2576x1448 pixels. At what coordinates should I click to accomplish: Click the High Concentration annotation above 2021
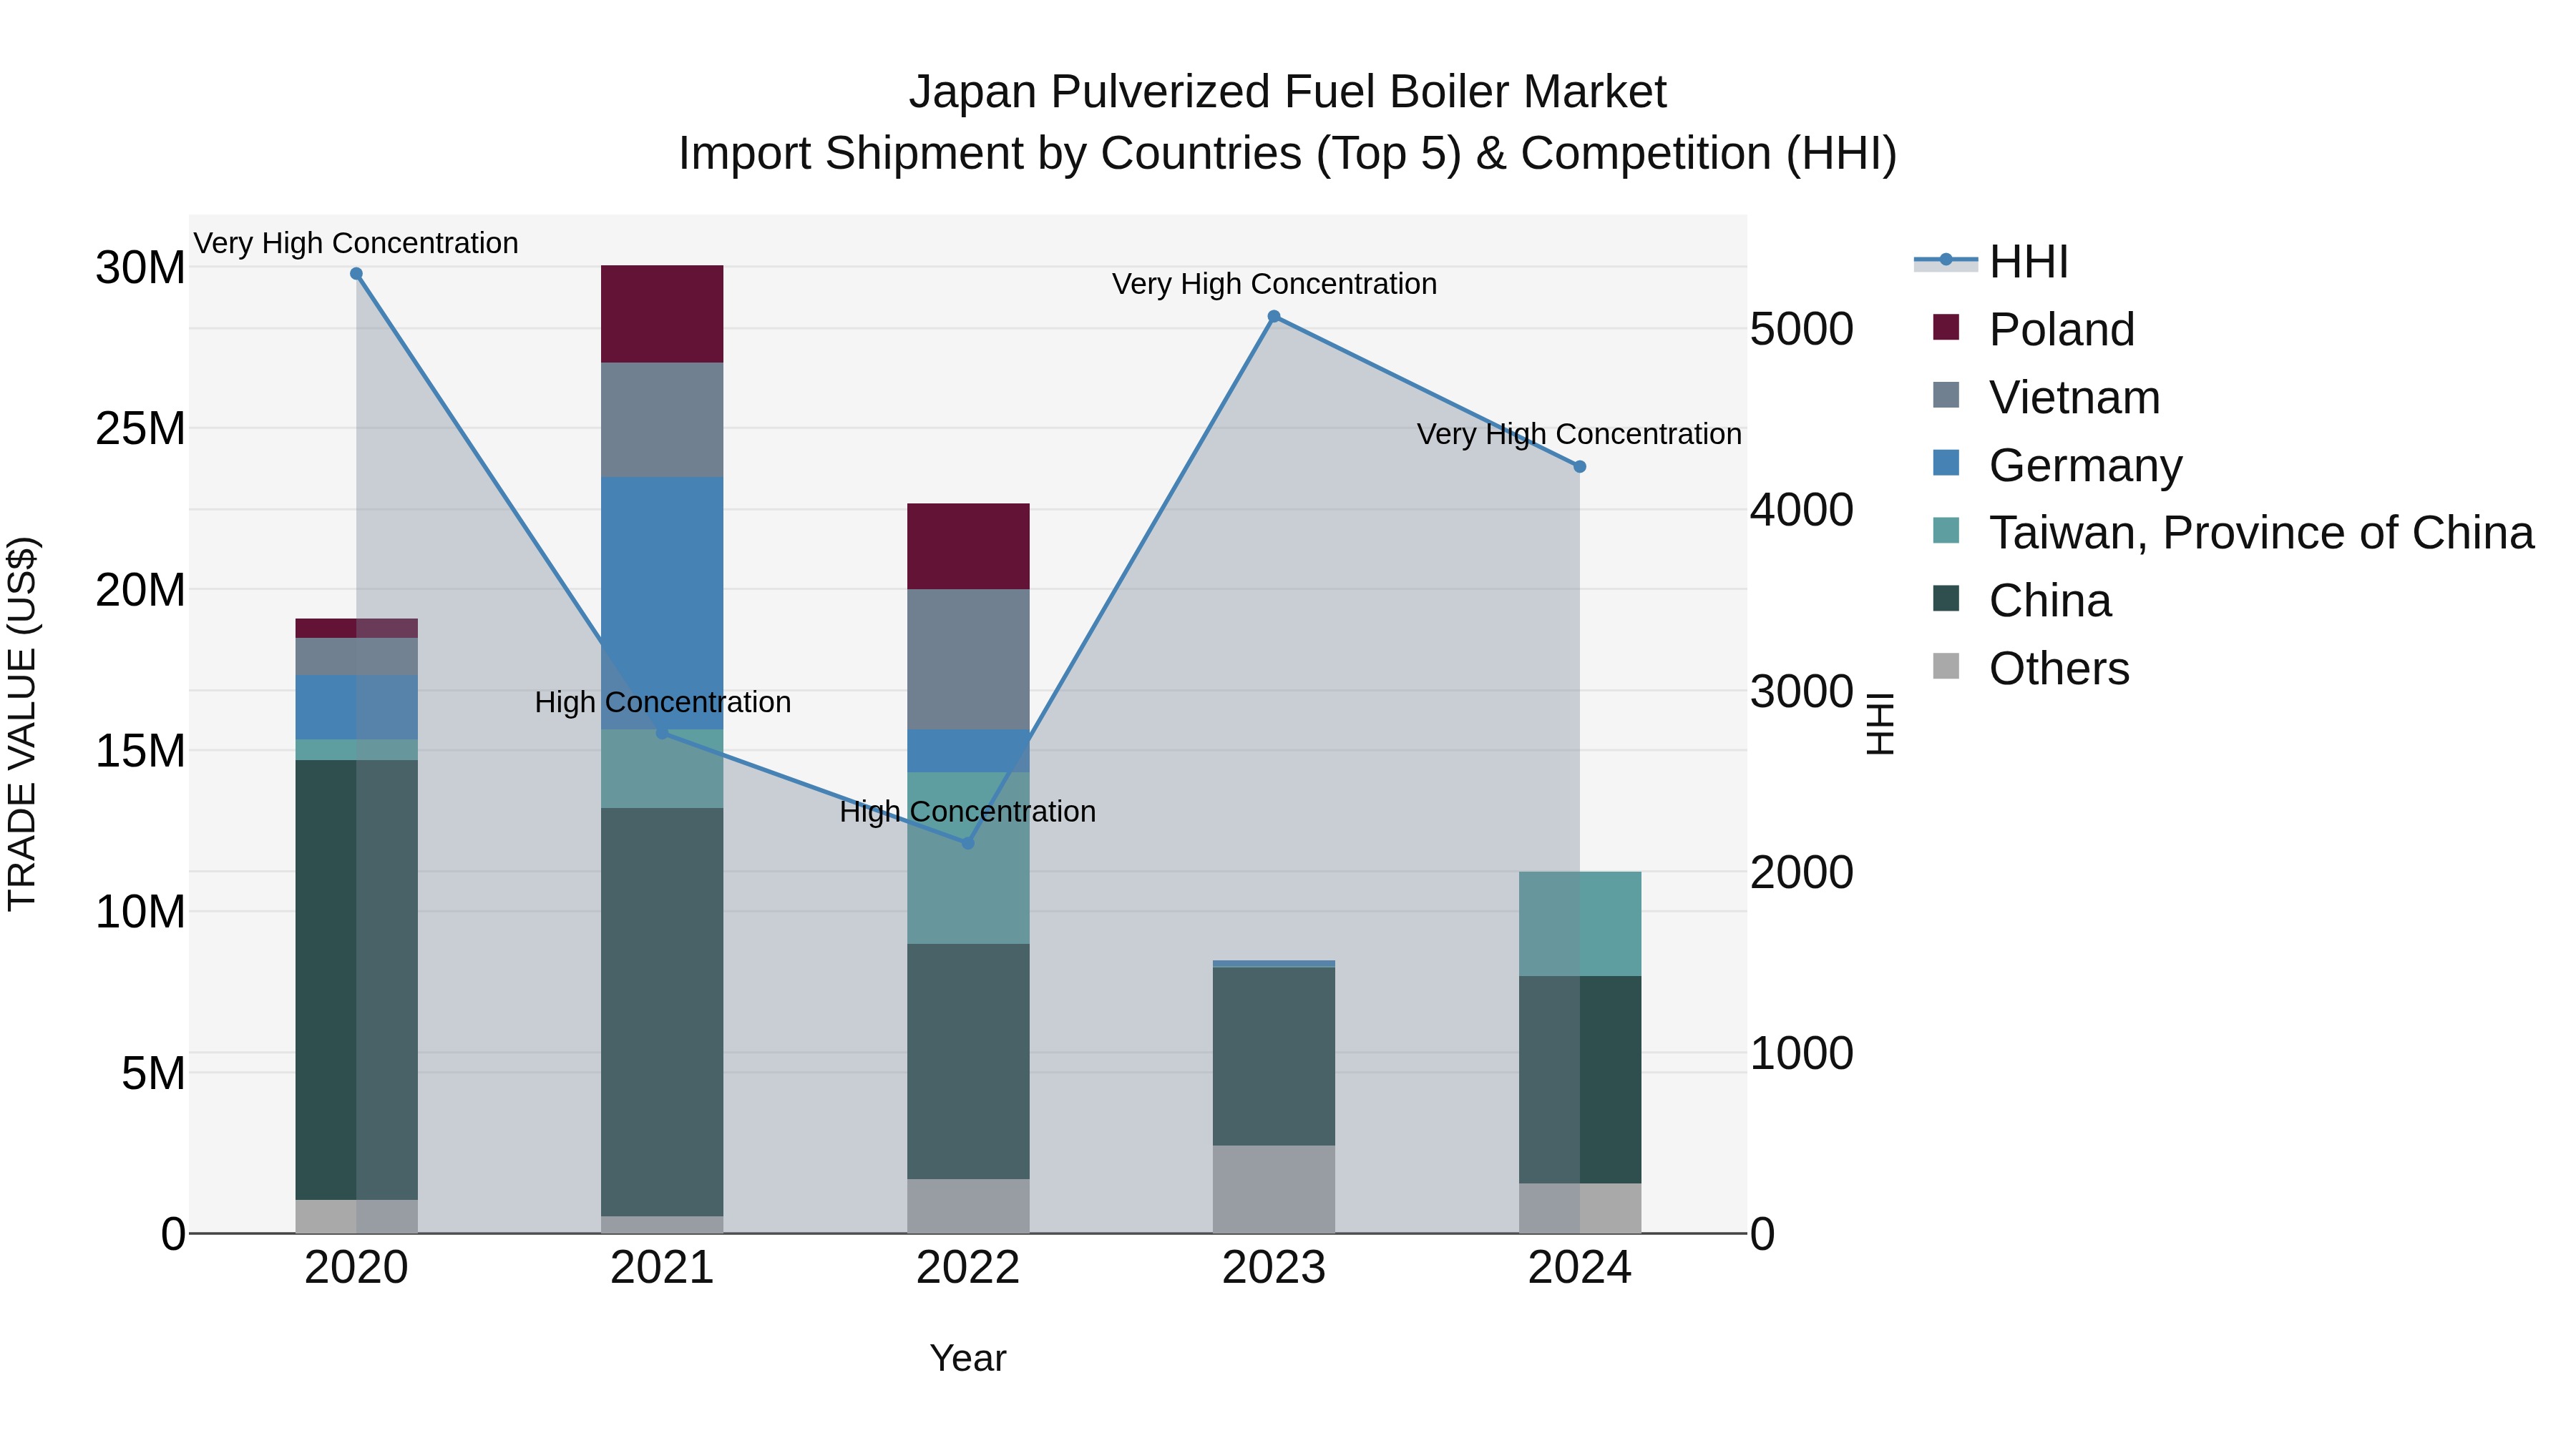pos(663,702)
